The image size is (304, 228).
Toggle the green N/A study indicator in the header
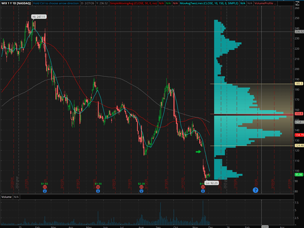pos(168,3)
